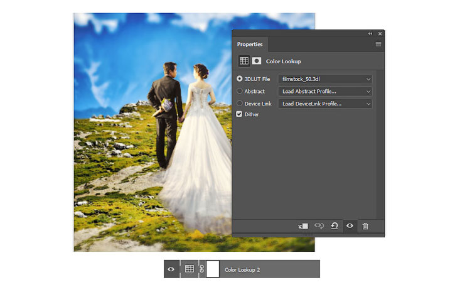Select the Color Lookup 2 layer name
The height and width of the screenshot is (292, 455).
tap(242, 269)
